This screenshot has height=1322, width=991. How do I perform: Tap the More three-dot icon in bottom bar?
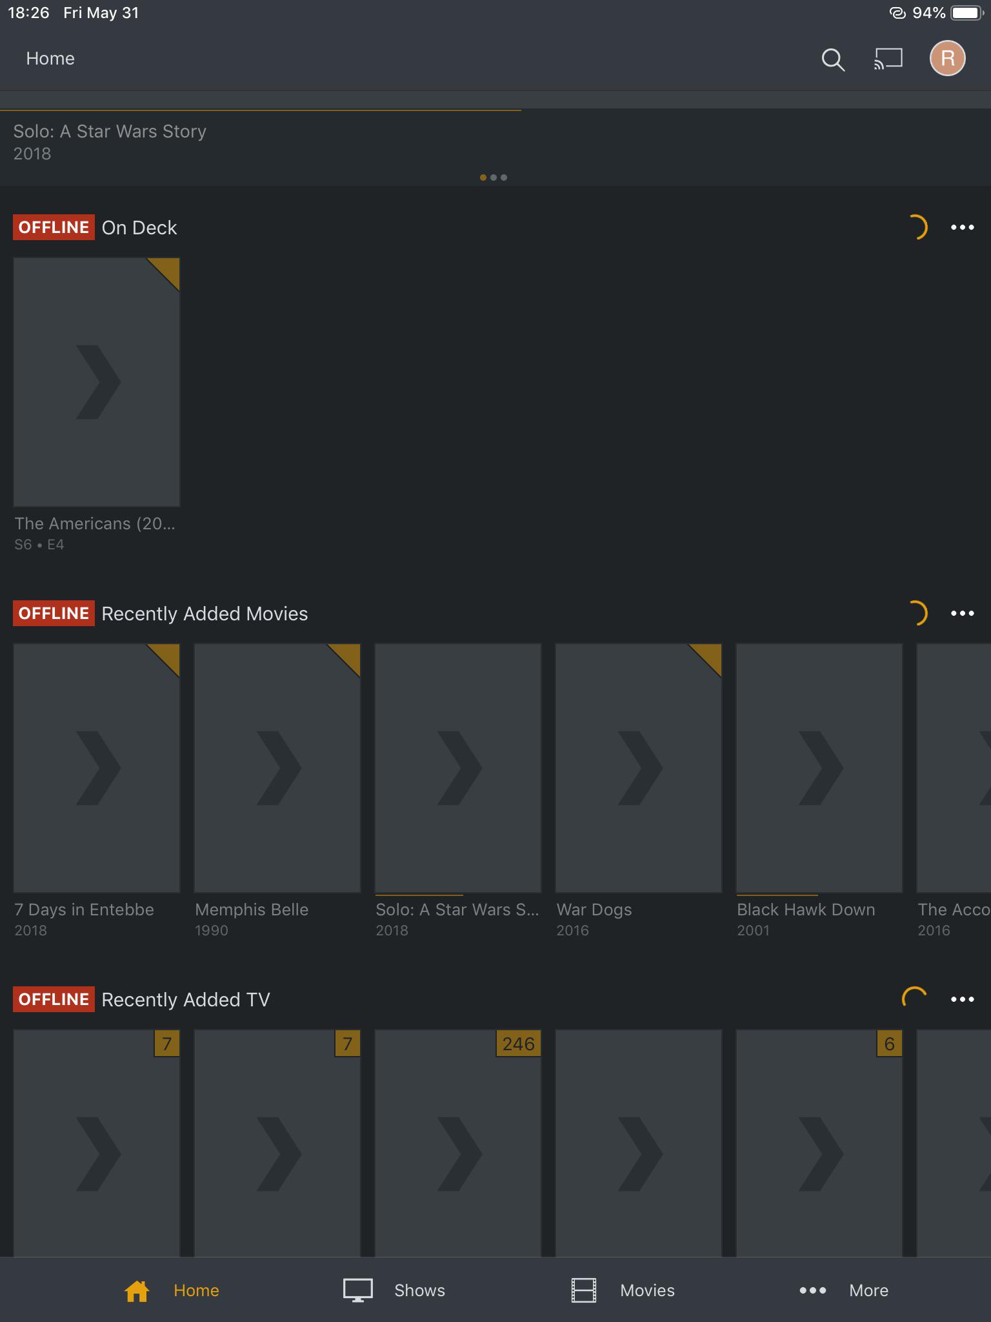point(813,1290)
